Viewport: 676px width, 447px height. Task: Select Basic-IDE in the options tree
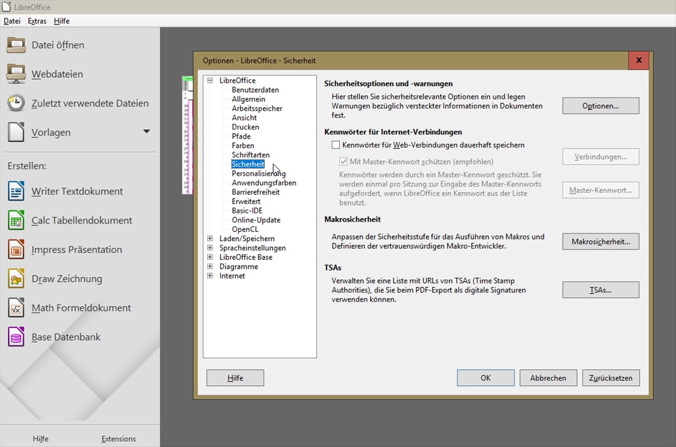[x=247, y=210]
